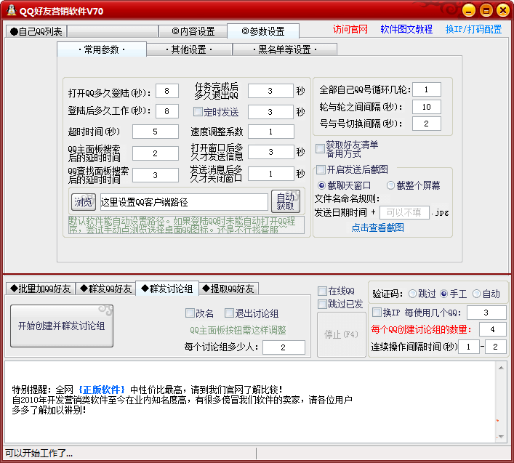This screenshot has height=463, width=514.
Task: Enable 获取好友清单备用方式 checkbox
Action: click(320, 149)
